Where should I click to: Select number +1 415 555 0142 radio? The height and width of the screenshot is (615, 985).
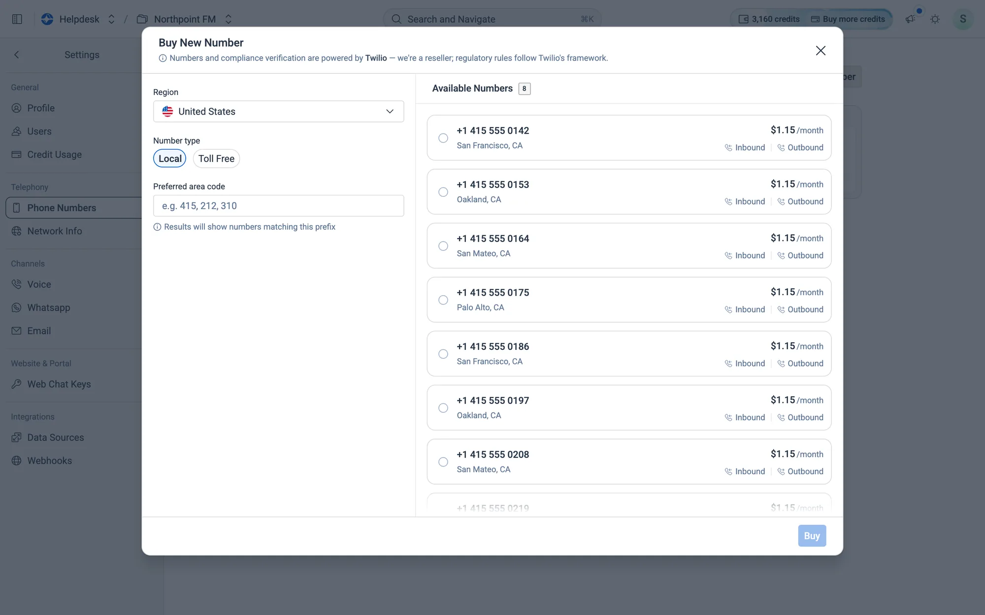(443, 138)
